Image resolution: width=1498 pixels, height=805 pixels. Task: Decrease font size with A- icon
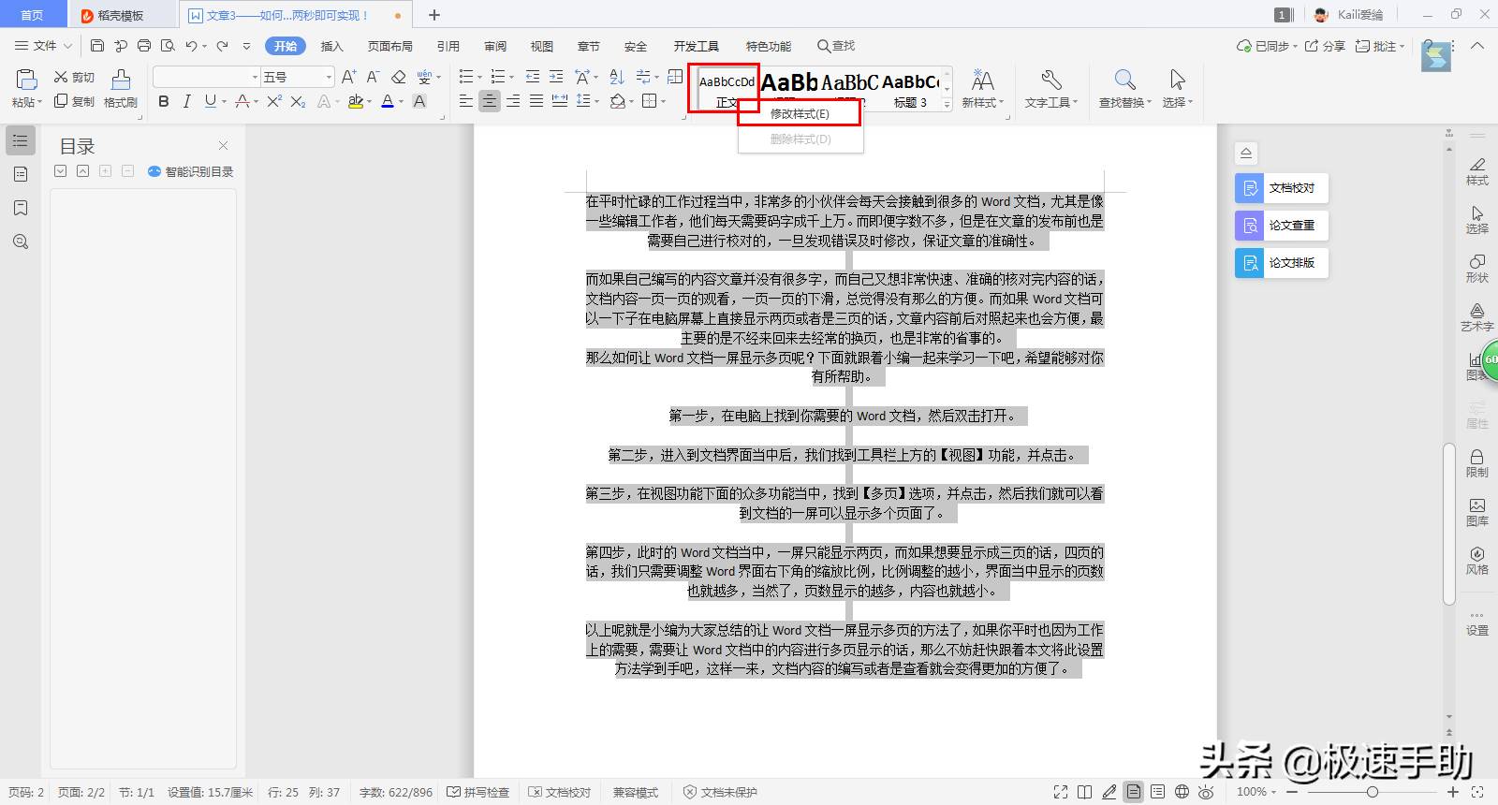373,77
